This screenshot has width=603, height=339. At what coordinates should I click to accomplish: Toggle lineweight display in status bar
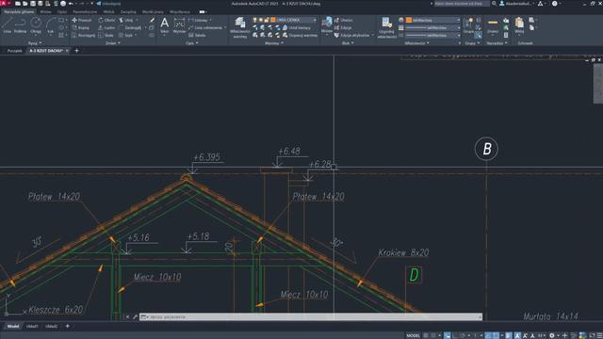(509, 335)
